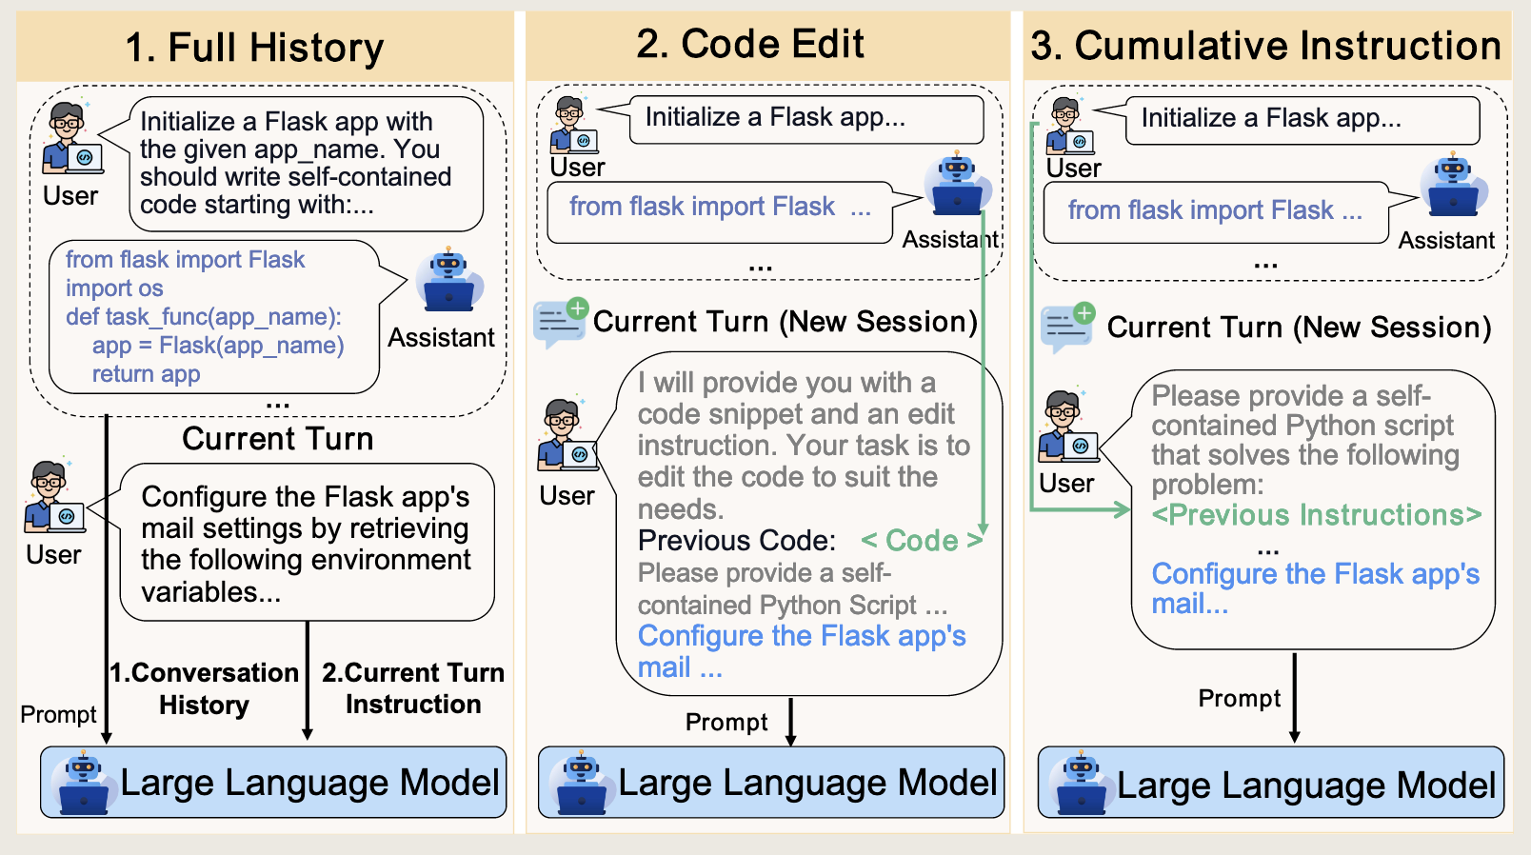Select the Assistant robot icon in Cumulative Instruction panel

pyautogui.click(x=1453, y=187)
